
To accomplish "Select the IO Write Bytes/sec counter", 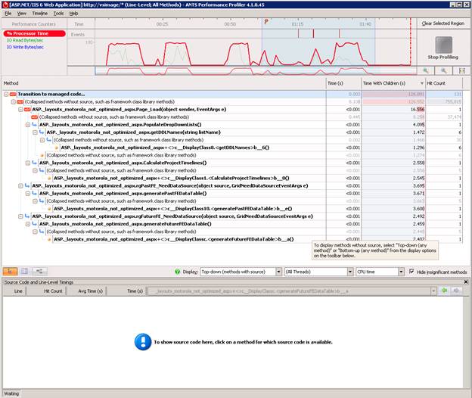I will tap(25, 47).
